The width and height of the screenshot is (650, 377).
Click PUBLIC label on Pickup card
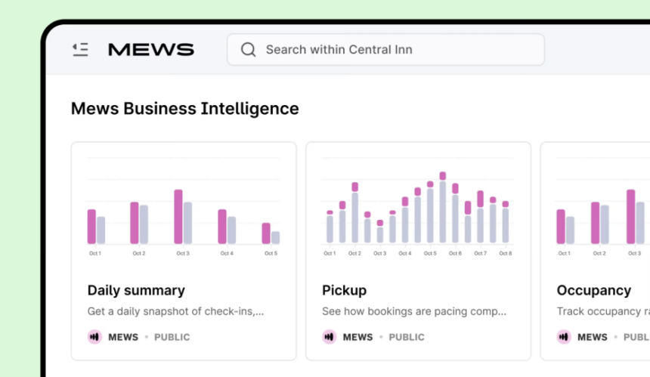point(407,337)
